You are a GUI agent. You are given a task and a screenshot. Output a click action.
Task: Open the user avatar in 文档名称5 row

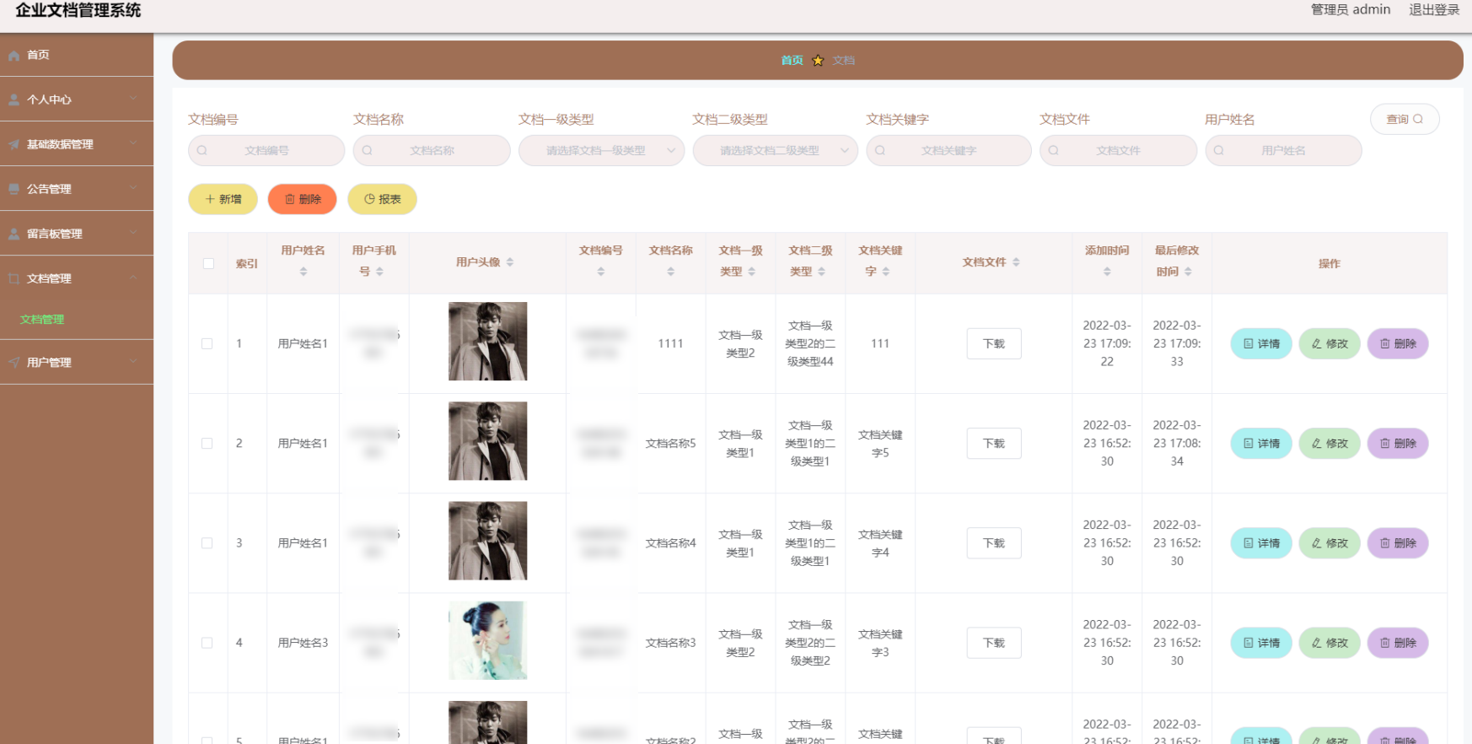pyautogui.click(x=487, y=441)
